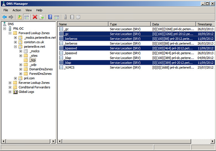Click the DNS Manager title bar icon
The width and height of the screenshot is (216, 151).
(4, 4)
